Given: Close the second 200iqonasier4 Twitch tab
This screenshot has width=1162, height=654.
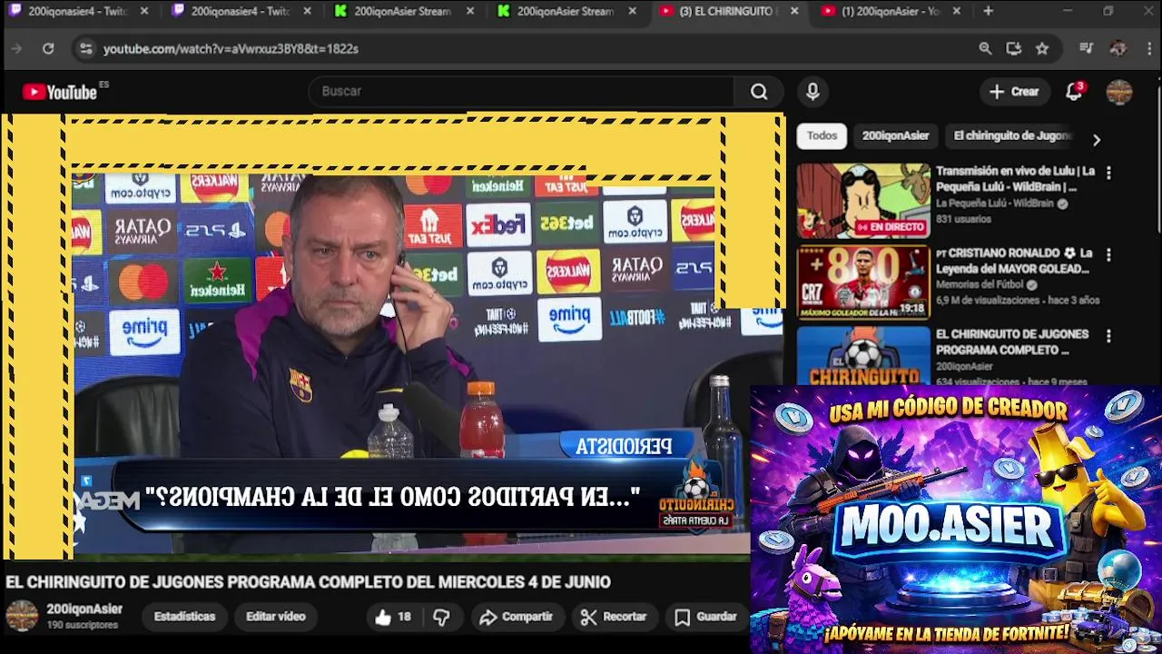Looking at the screenshot, I should (x=307, y=11).
